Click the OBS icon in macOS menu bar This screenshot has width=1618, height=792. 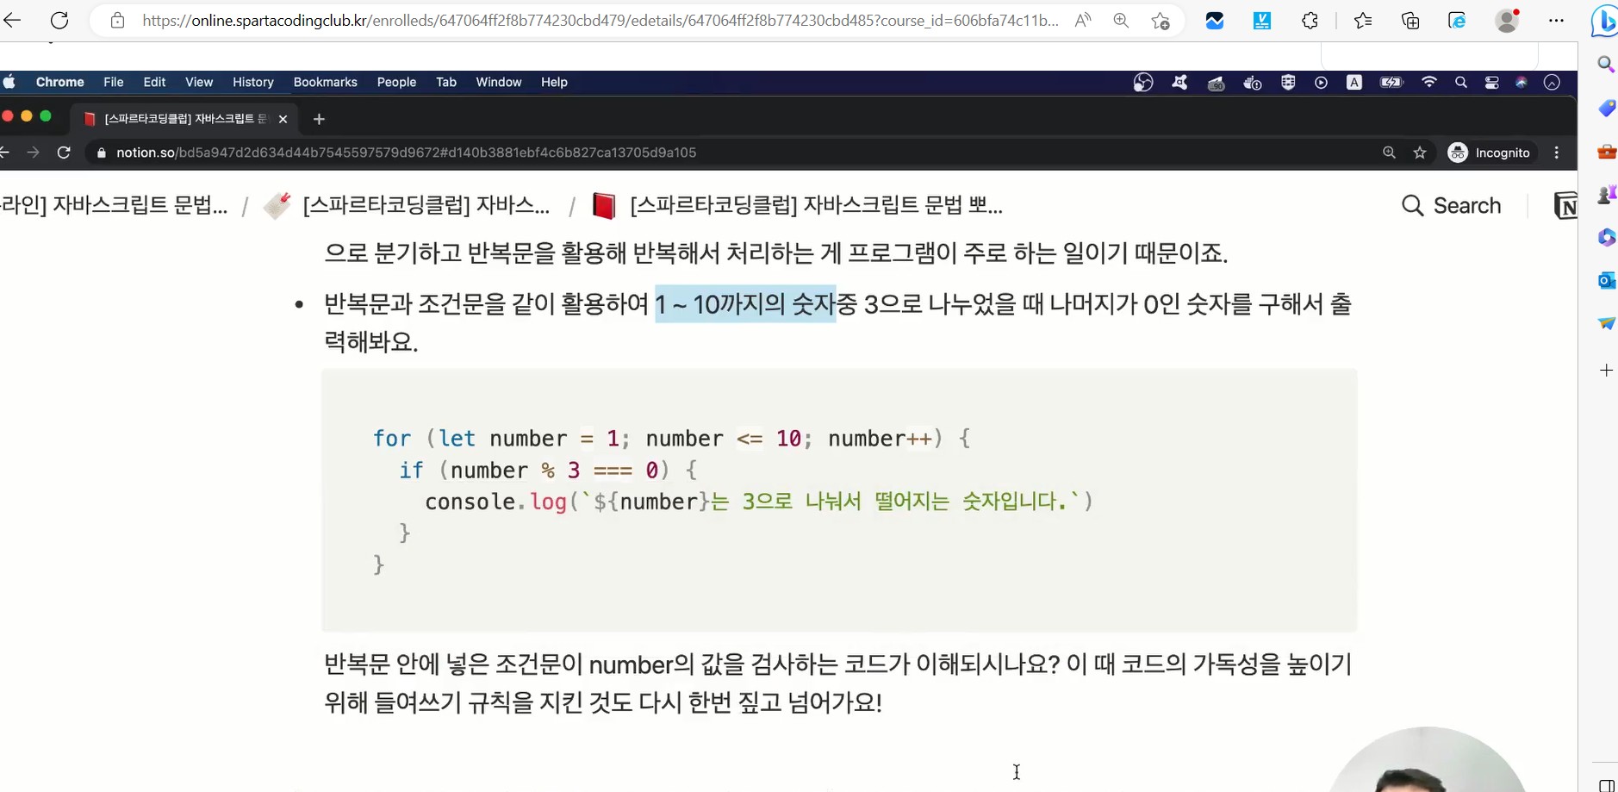pyautogui.click(x=1143, y=83)
